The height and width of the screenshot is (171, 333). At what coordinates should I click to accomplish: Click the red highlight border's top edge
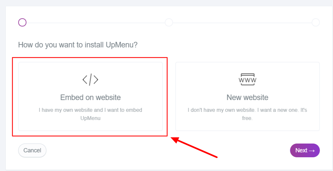tap(90, 58)
